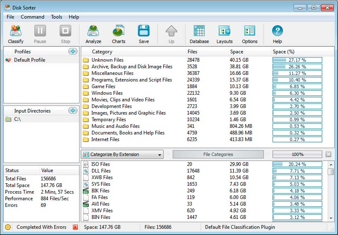This screenshot has width=338, height=235.
Task: Sort by the Space column header
Action: pyautogui.click(x=249, y=51)
